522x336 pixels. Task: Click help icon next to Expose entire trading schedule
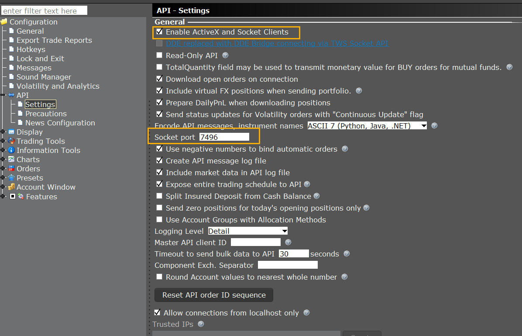pyautogui.click(x=307, y=184)
